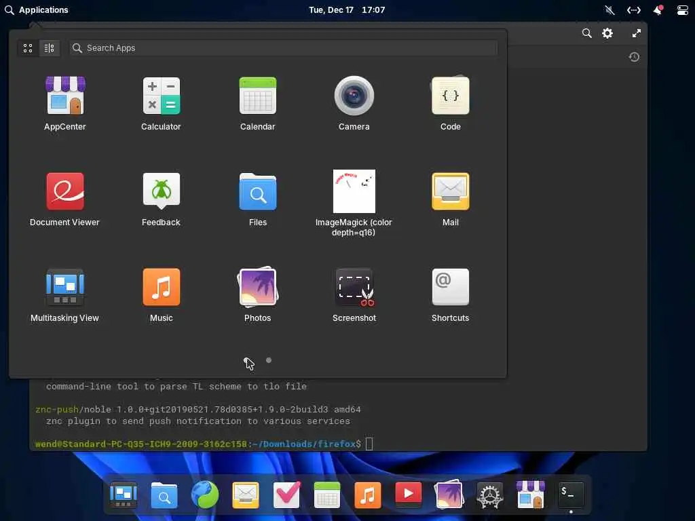Open date and time indicator
The height and width of the screenshot is (521, 695).
coord(347,9)
